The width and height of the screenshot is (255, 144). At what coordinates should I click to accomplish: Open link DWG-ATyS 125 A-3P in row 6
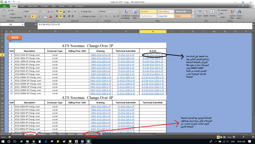pos(101,55)
